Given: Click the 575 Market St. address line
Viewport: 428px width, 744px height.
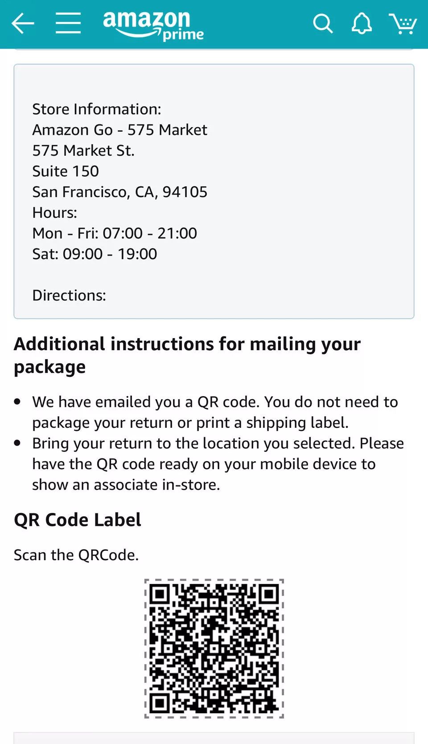Looking at the screenshot, I should (83, 151).
